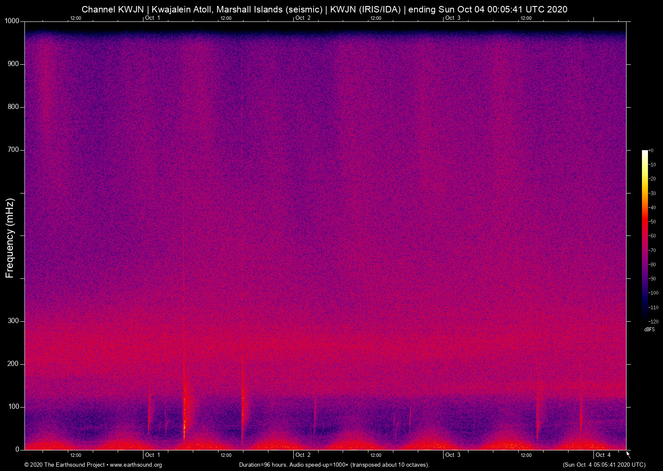Viewport: 663px width, 471px height.
Task: Select the "-120" value on the colorbar
Action: [x=652, y=321]
